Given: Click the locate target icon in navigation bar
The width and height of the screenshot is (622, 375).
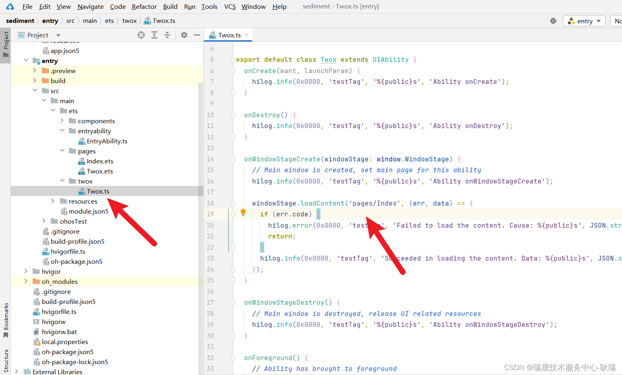Looking at the screenshot, I should tap(553, 21).
